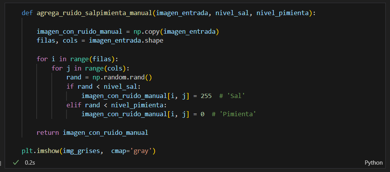
Task: Click the # 'Pimienta' comment
Action: pyautogui.click(x=234, y=114)
